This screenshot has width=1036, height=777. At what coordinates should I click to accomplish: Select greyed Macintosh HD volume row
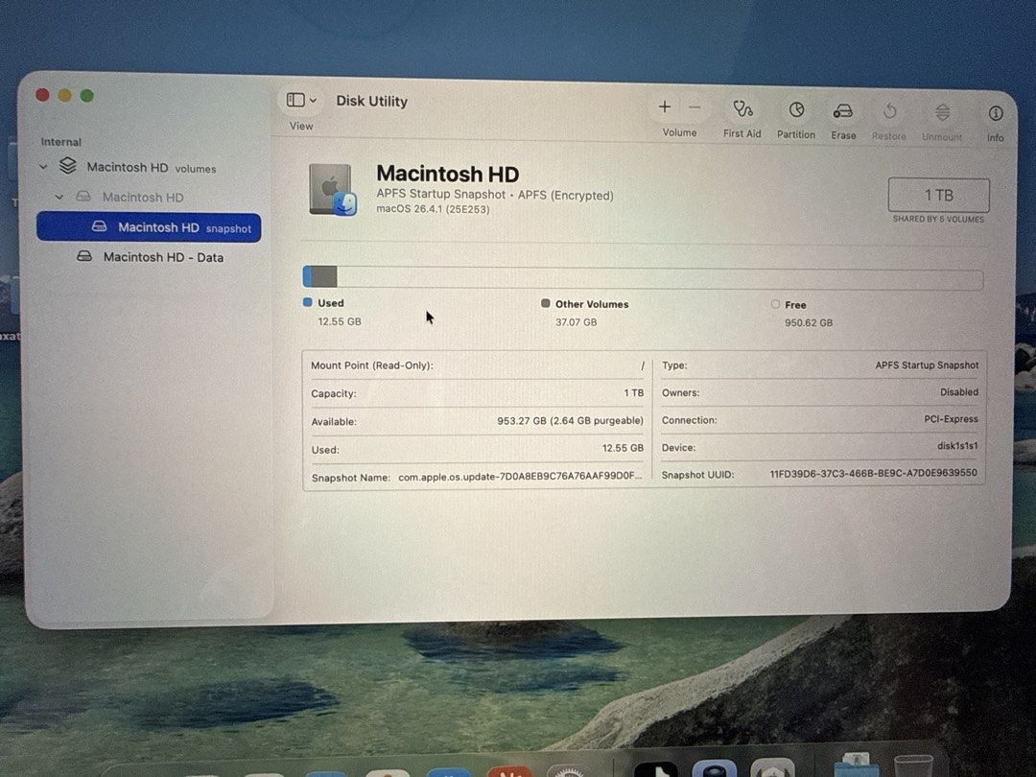click(143, 197)
